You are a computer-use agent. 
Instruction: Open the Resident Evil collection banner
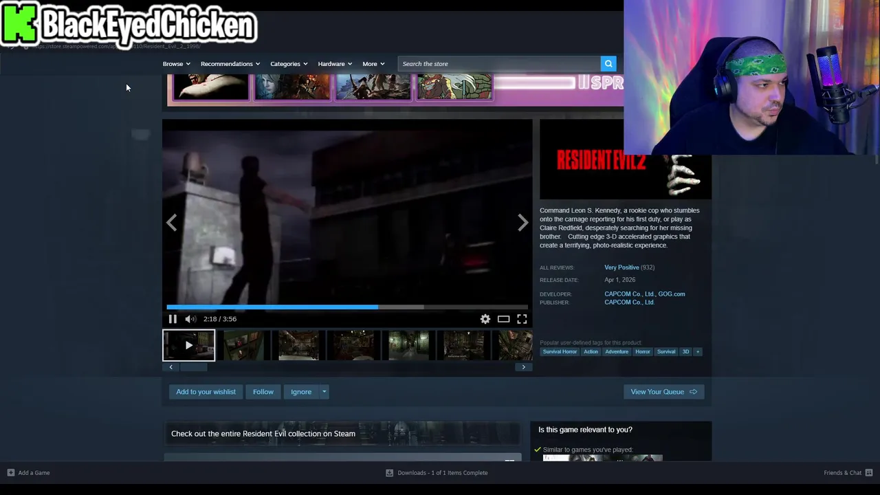(342, 434)
